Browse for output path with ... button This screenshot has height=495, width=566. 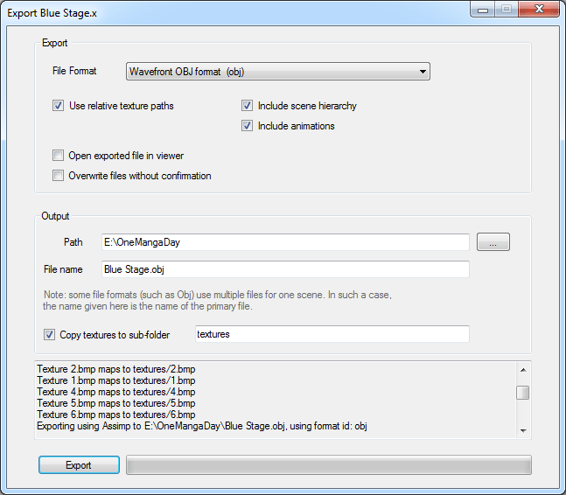point(493,241)
